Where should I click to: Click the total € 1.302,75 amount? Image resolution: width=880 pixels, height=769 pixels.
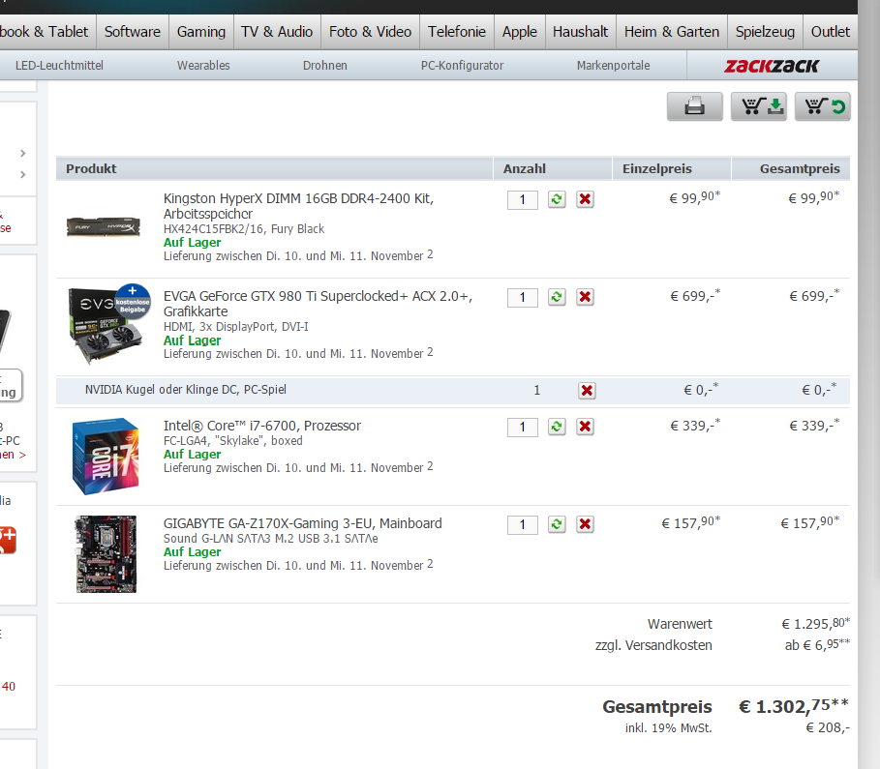[794, 706]
